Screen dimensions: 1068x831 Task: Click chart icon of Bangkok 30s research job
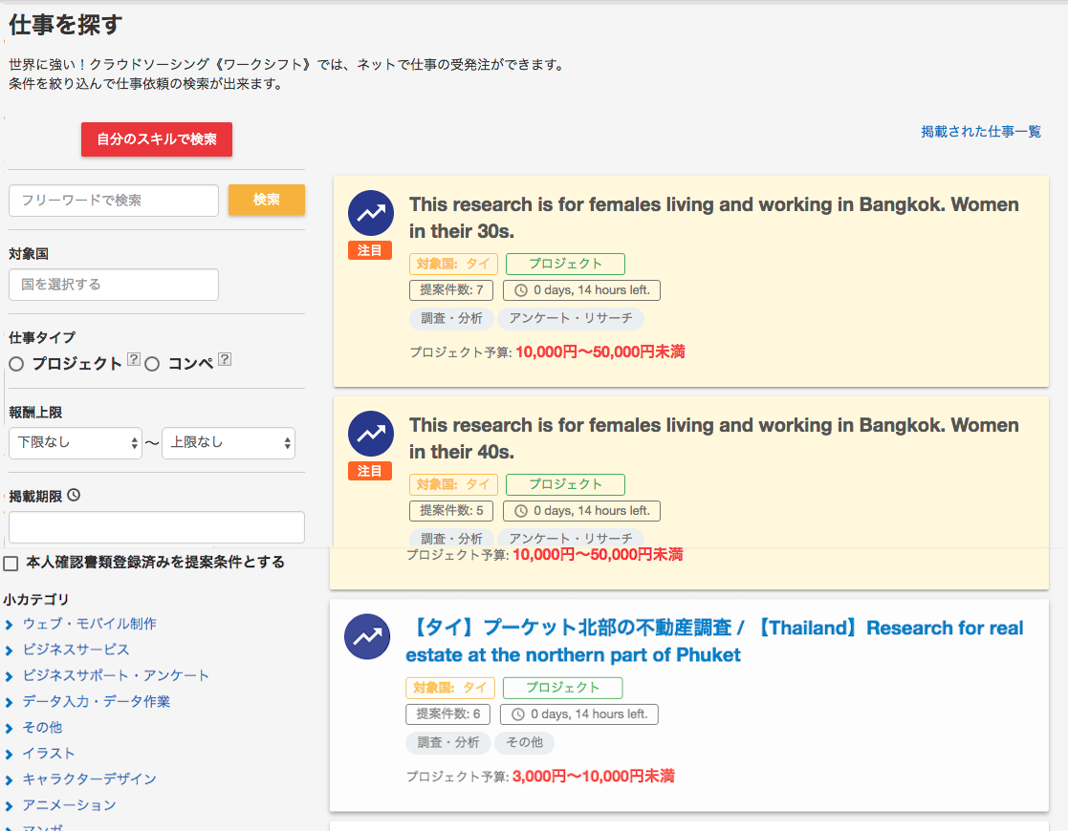click(x=370, y=214)
